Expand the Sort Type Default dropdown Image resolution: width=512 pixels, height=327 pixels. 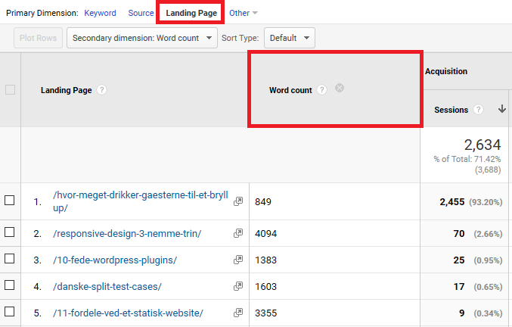(x=289, y=38)
